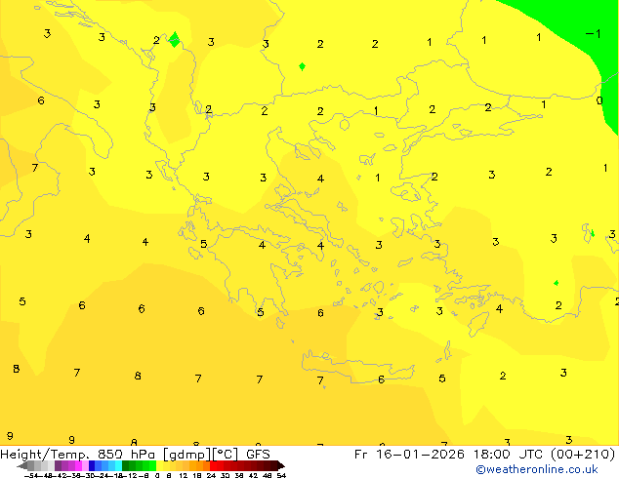Screen dimensions: 619x478
Task: Click the "54" label at the legend's right end
Action: 281,475
